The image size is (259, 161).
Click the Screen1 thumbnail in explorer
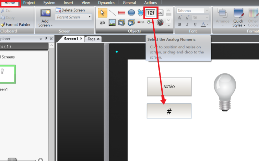(8, 74)
